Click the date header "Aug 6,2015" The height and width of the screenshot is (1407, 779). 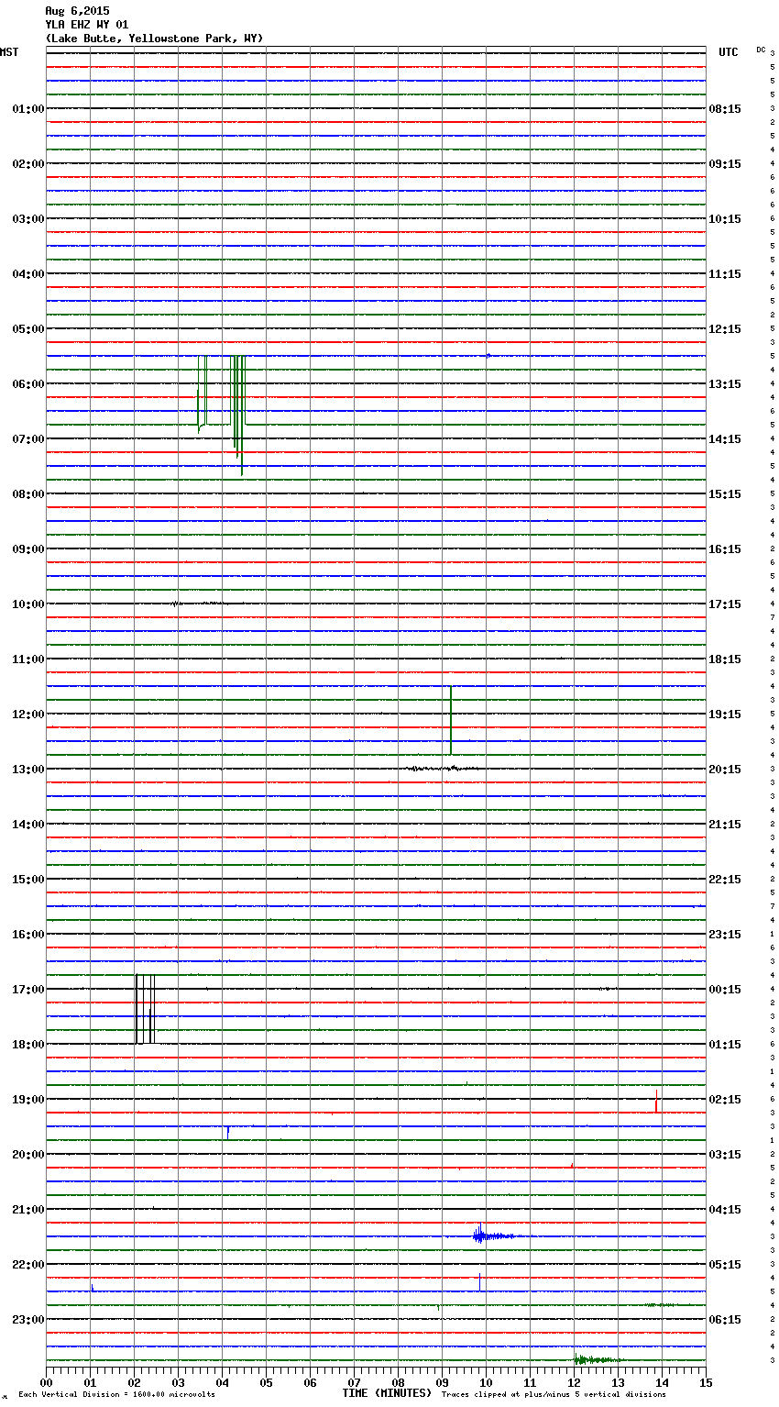click(x=77, y=11)
